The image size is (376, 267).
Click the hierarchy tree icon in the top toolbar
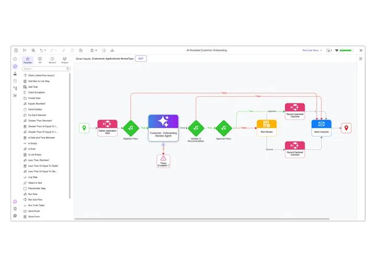(112, 50)
